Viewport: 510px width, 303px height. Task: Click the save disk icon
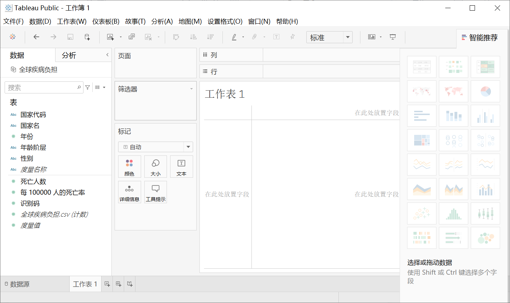point(70,37)
